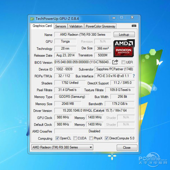Screen dimensions: 170x170
Task: Click the Close button
Action: [x=127, y=147]
